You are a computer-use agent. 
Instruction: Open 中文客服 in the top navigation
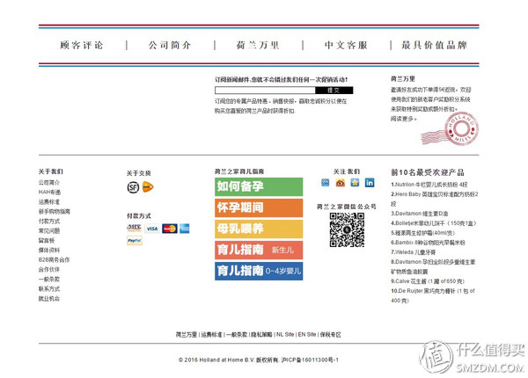(x=346, y=45)
